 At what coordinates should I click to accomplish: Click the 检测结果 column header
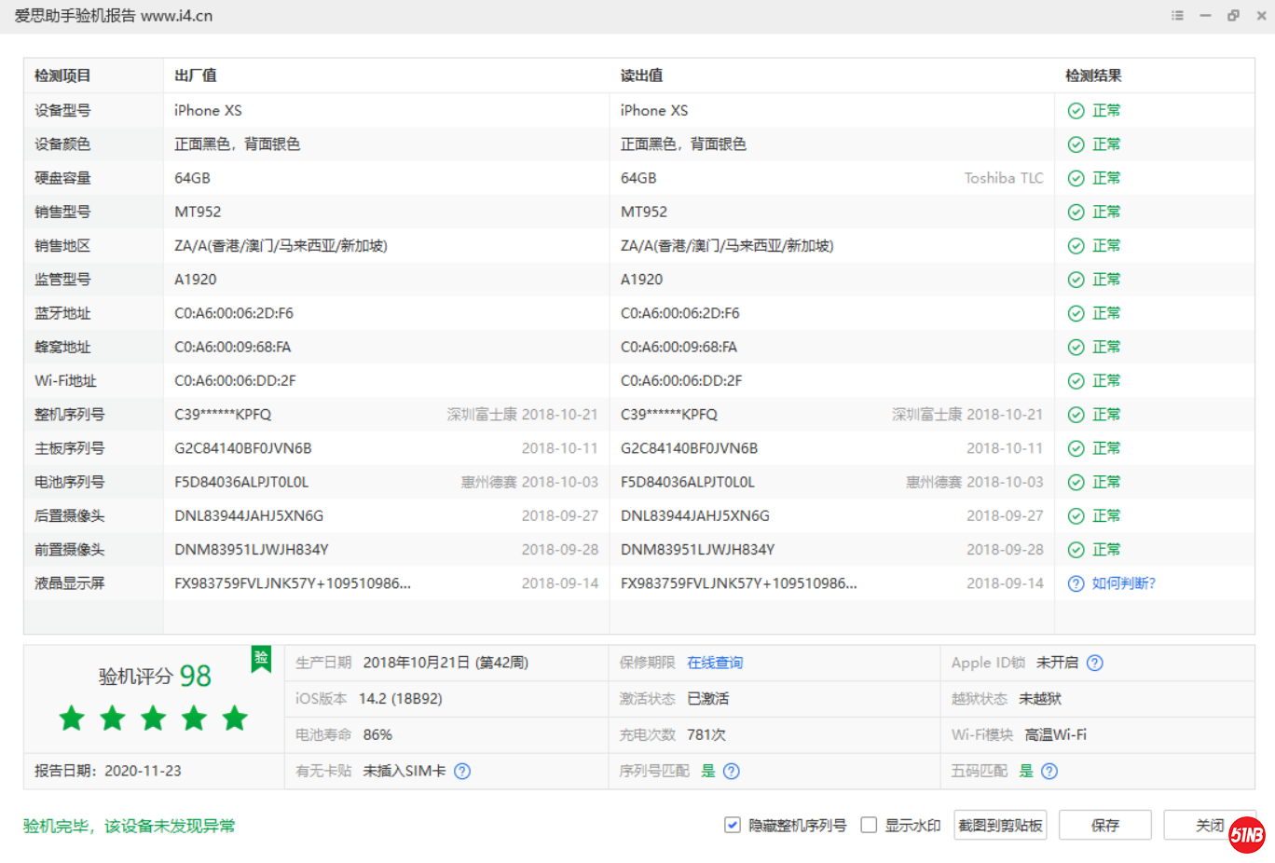[1093, 75]
